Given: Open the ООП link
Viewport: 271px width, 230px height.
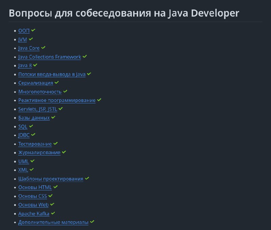Looking at the screenshot, I should (24, 31).
